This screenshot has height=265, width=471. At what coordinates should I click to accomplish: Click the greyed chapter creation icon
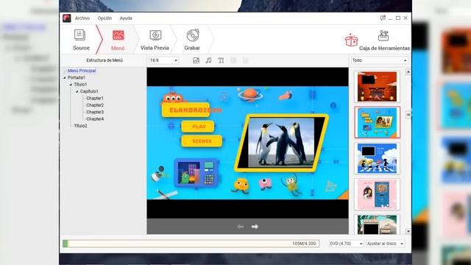(246, 60)
